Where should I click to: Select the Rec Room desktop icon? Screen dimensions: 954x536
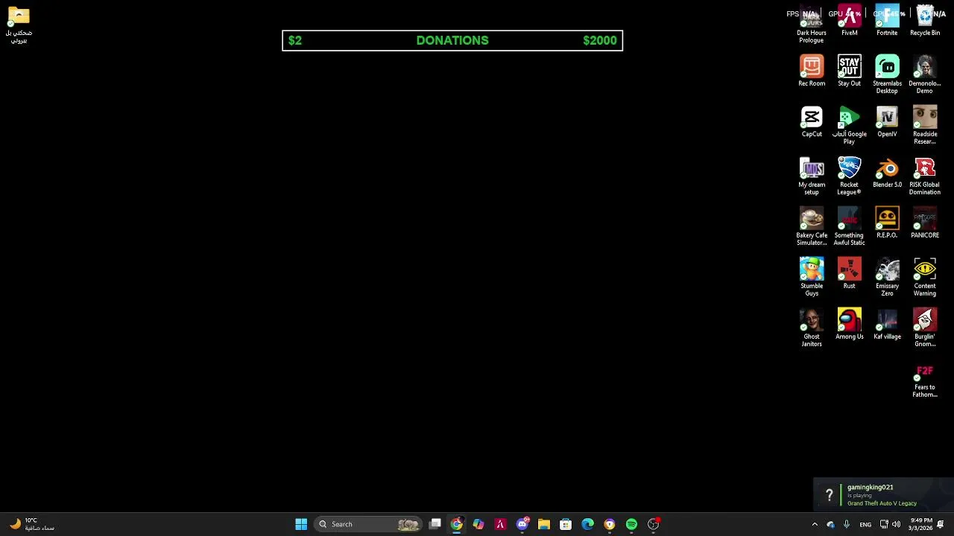(812, 71)
